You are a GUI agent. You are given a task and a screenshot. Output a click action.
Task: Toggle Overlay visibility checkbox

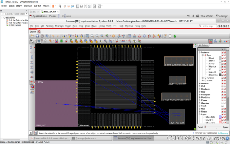tap(222, 103)
